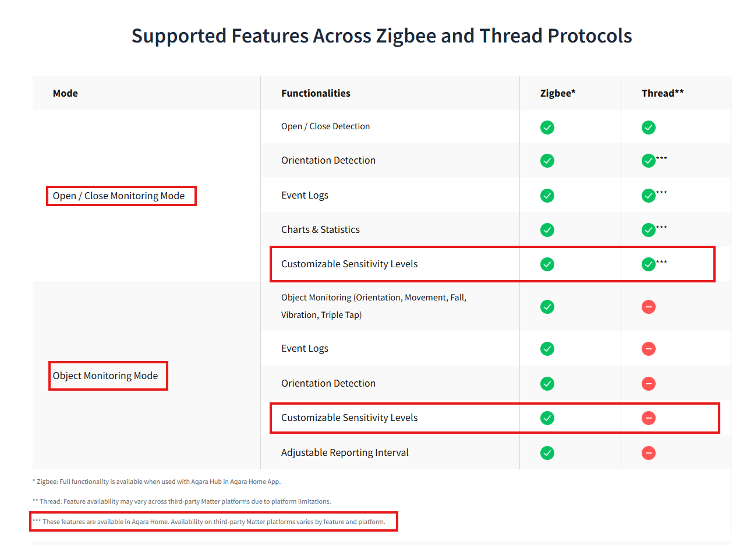This screenshot has width=736, height=545.
Task: Click the Mode column header
Action: coord(65,93)
